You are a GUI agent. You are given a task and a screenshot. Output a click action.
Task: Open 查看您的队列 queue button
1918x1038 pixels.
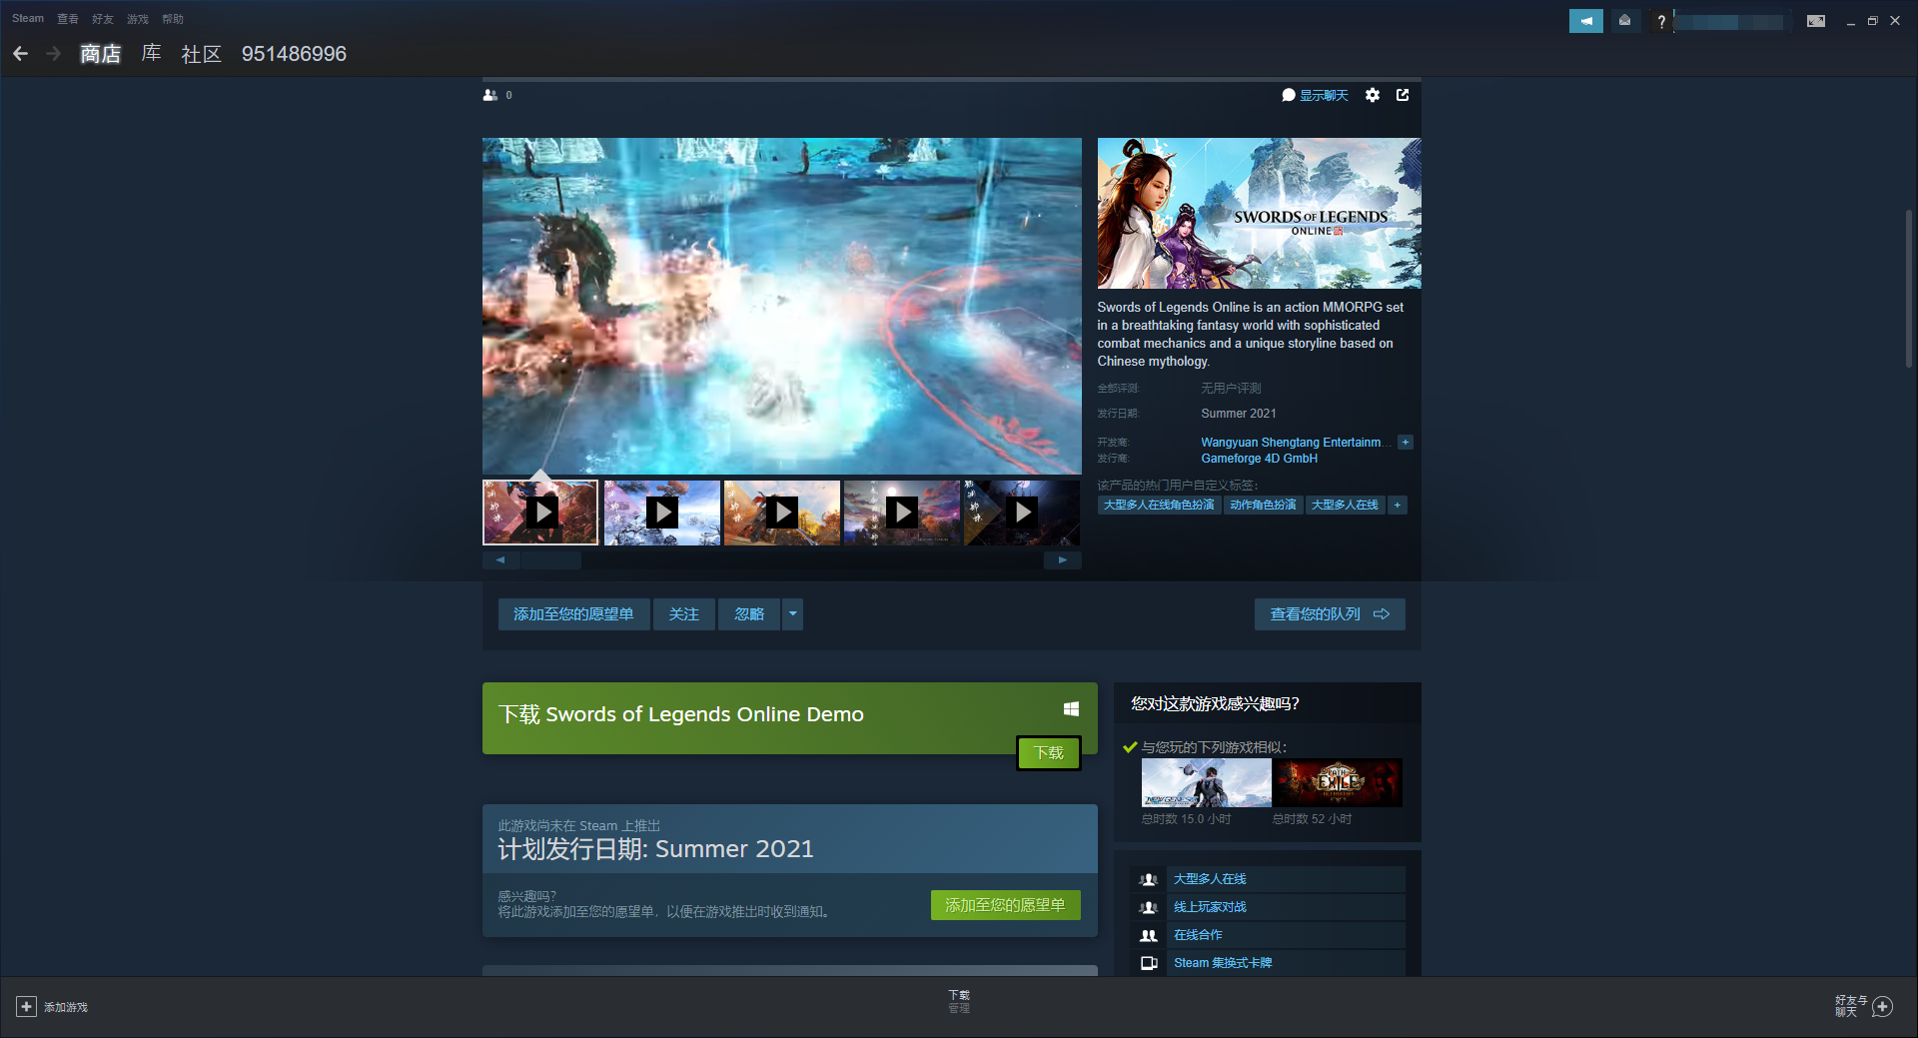1330,614
